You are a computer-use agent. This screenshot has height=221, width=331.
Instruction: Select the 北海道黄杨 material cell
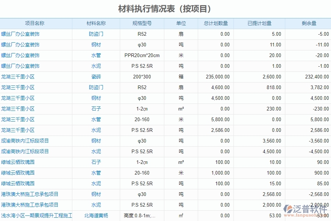click(96, 216)
